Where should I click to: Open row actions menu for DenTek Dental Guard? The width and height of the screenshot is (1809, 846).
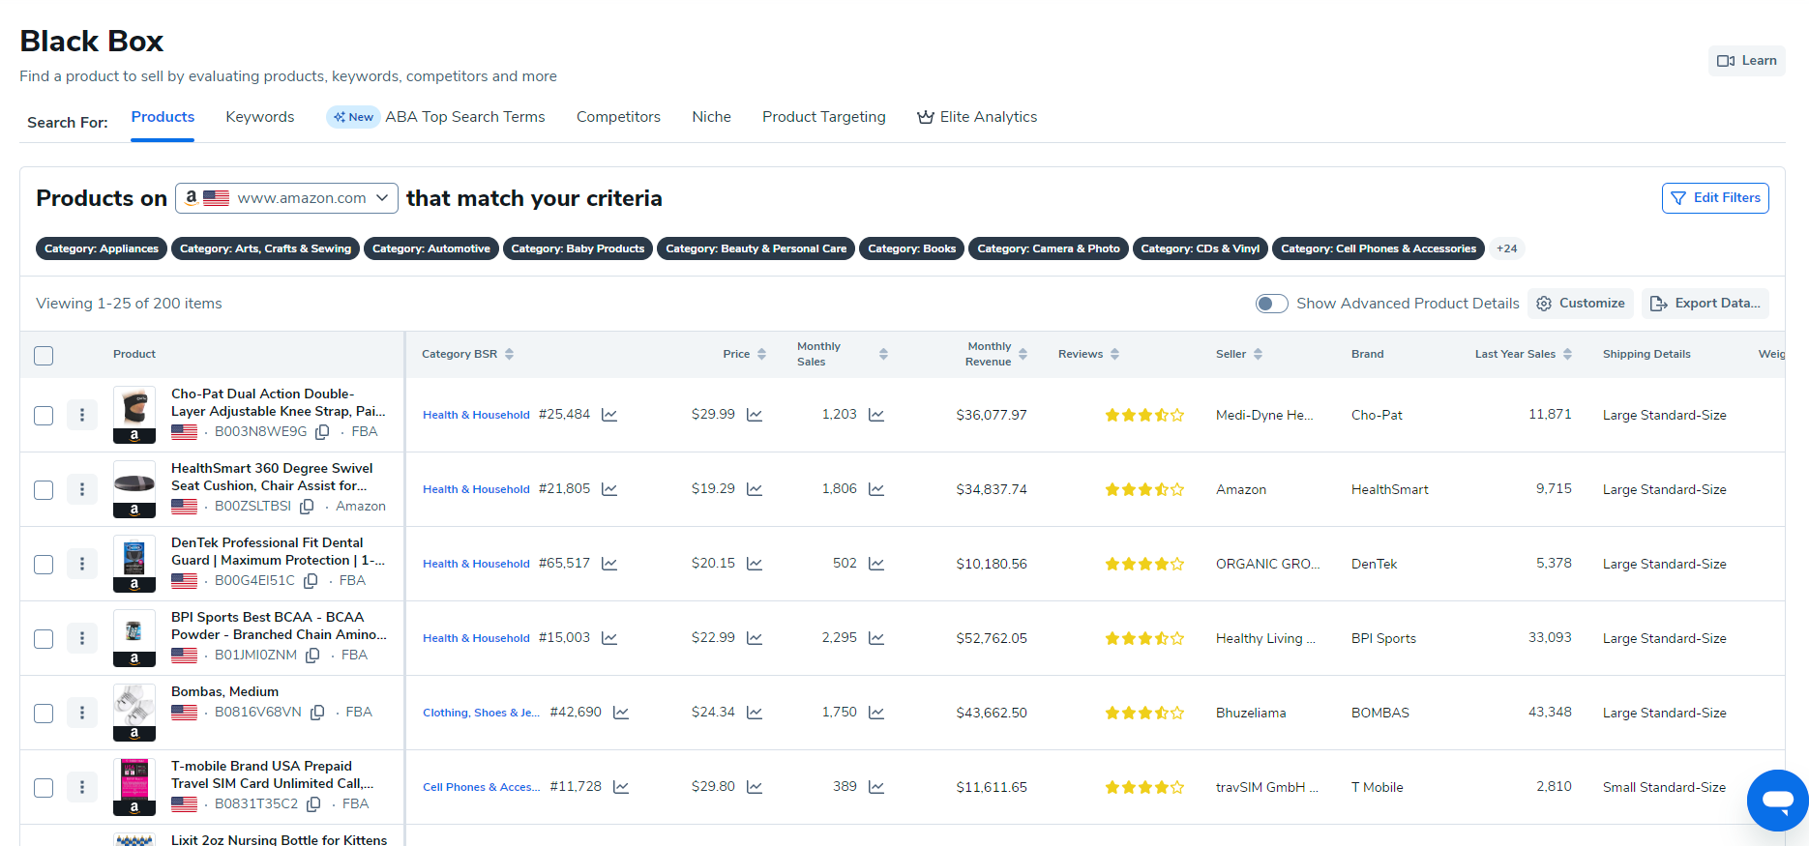point(82,564)
